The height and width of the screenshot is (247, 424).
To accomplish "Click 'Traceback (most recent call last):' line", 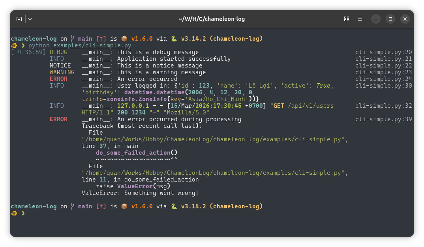I will click(x=142, y=126).
